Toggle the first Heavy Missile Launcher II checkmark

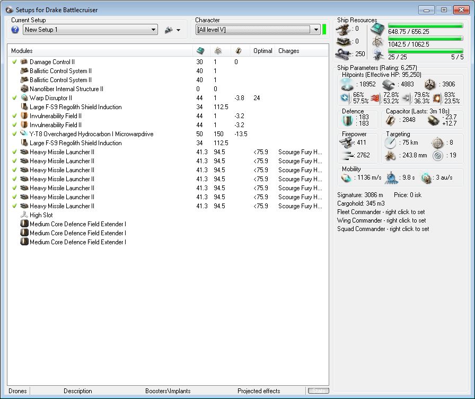tap(14, 152)
